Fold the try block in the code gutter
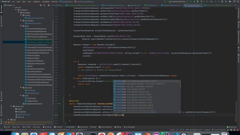The image size is (240, 135). tap(64, 61)
